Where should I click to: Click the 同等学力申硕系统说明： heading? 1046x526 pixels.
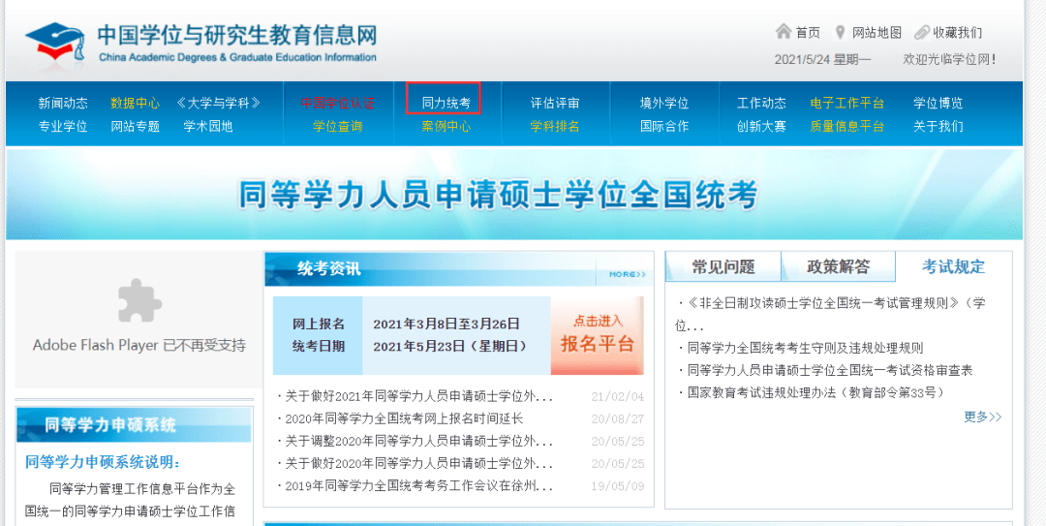click(103, 462)
